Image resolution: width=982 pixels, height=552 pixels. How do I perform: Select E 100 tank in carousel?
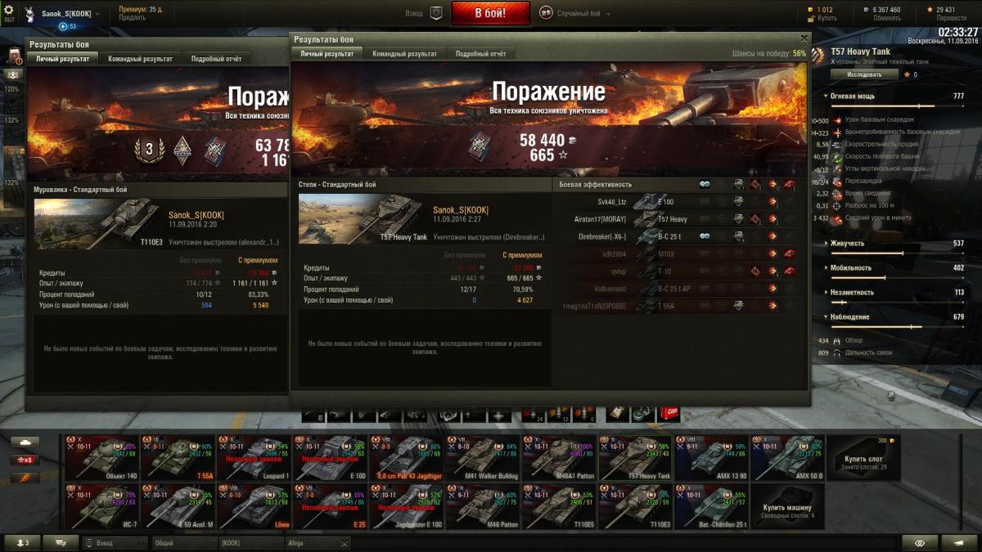click(x=329, y=457)
